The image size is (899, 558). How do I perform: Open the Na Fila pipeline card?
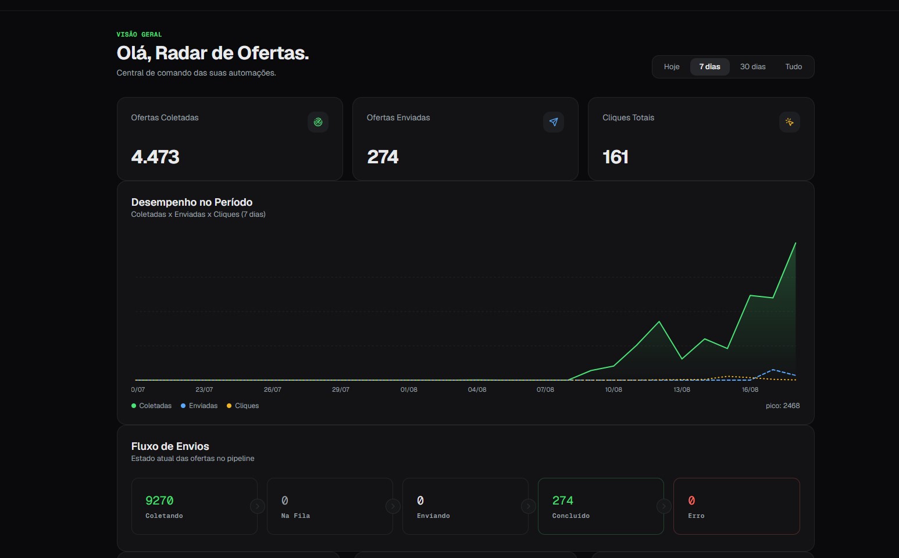pyautogui.click(x=330, y=506)
